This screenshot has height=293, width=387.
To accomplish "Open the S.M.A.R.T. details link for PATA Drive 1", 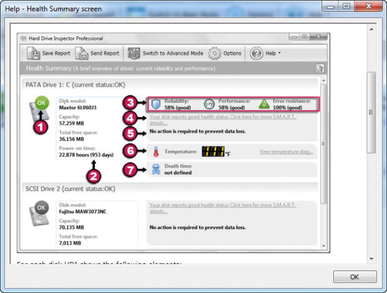I will (x=223, y=120).
